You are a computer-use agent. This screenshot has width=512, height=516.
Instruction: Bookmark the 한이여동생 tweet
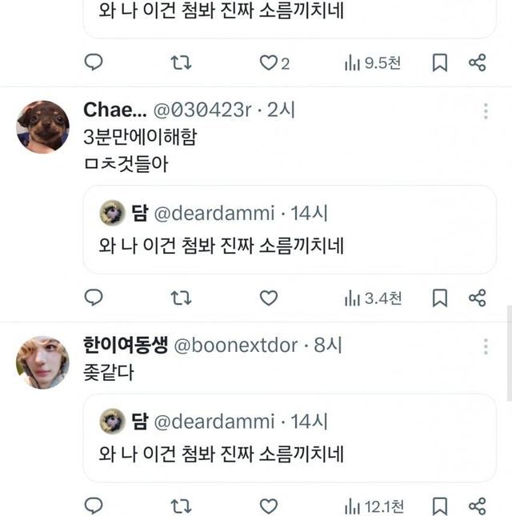tap(439, 506)
